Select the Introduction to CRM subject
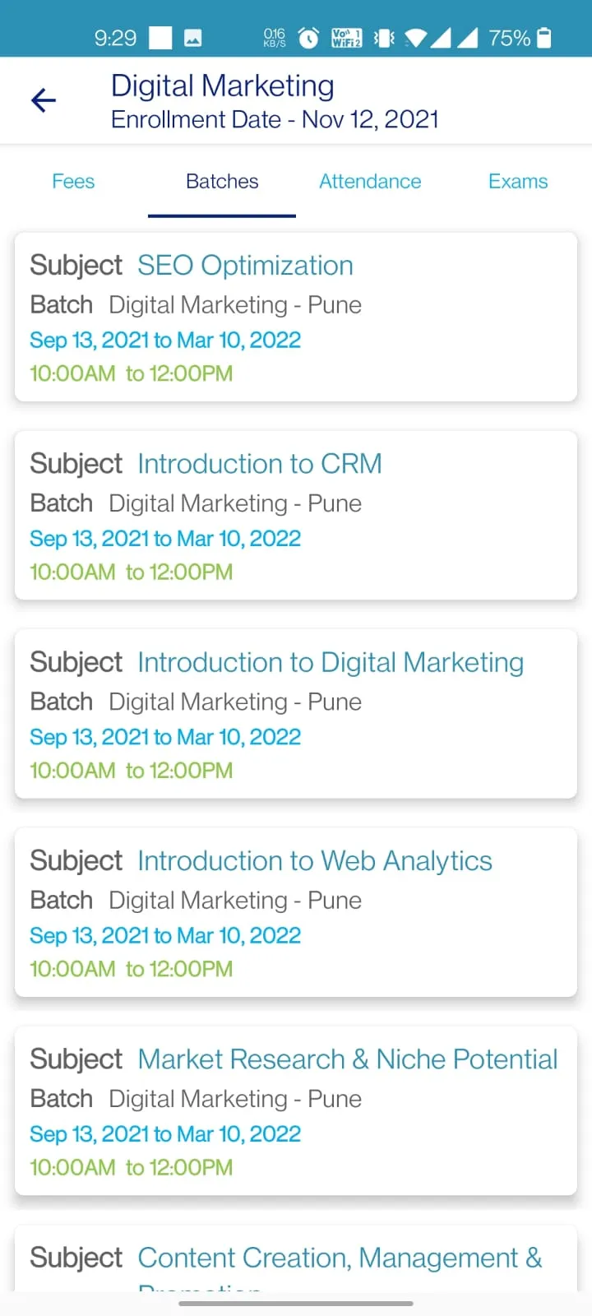This screenshot has width=592, height=1316. 296,516
